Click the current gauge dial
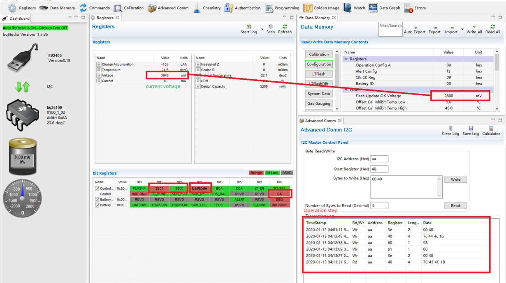 pos(23,198)
